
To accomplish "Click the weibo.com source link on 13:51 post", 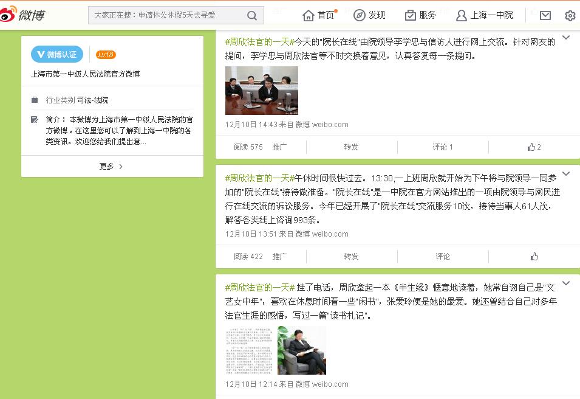I will tap(330, 234).
